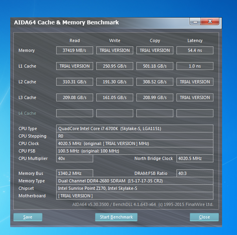
Task: Click the L1 Cache Read TRIAL VERSION cell
Action: [x=75, y=66]
